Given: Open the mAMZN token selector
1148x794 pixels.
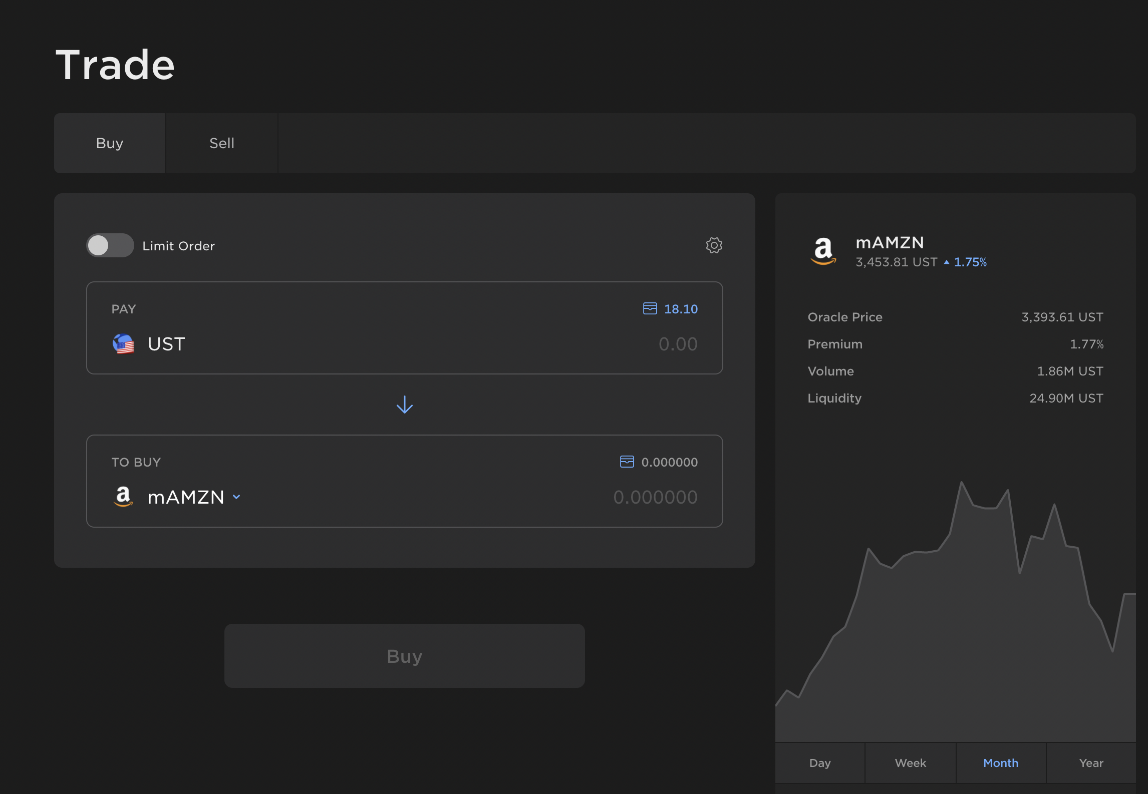Looking at the screenshot, I should click(x=185, y=497).
